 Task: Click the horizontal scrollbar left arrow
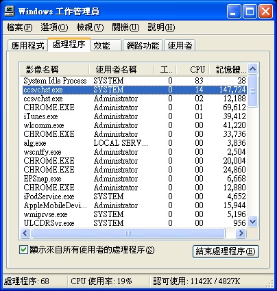[25, 233]
